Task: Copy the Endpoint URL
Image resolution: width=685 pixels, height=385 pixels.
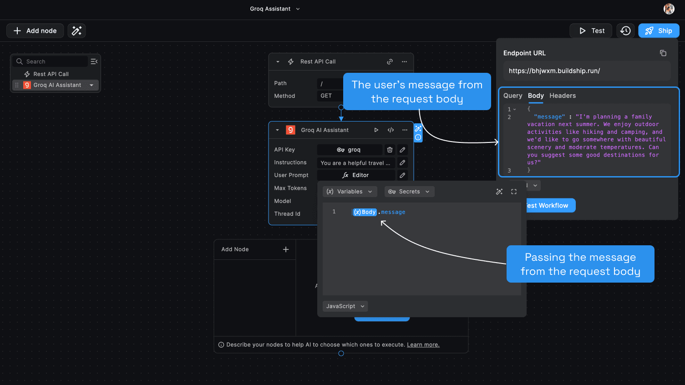Action: pos(663,53)
